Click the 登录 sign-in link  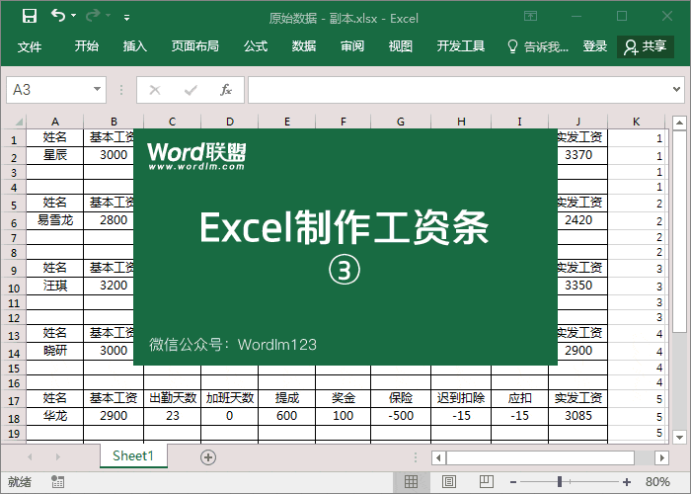[595, 46]
